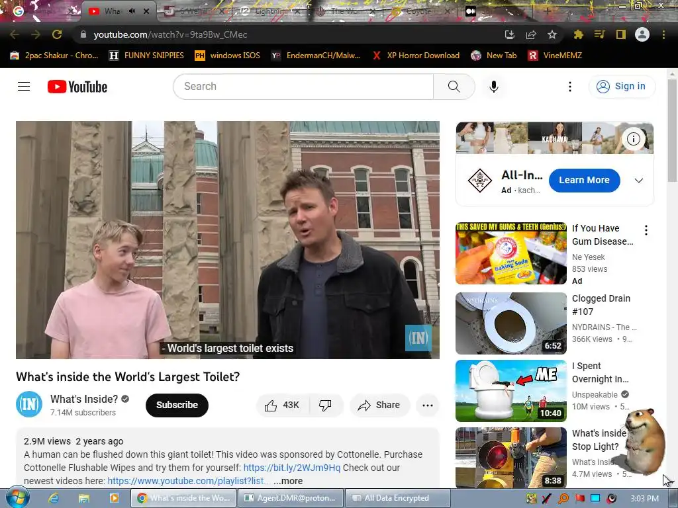The height and width of the screenshot is (508, 678).
Task: View site info via padlock icon
Action: (83, 34)
